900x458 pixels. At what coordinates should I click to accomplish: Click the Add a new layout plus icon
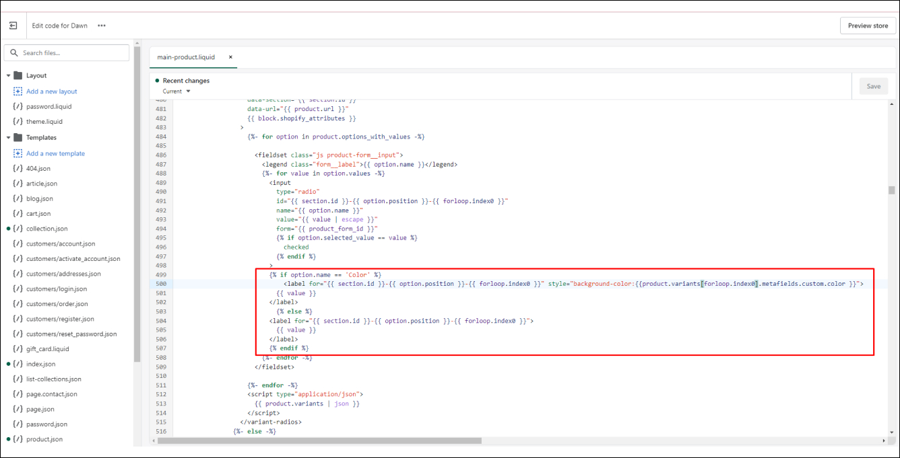(18, 91)
